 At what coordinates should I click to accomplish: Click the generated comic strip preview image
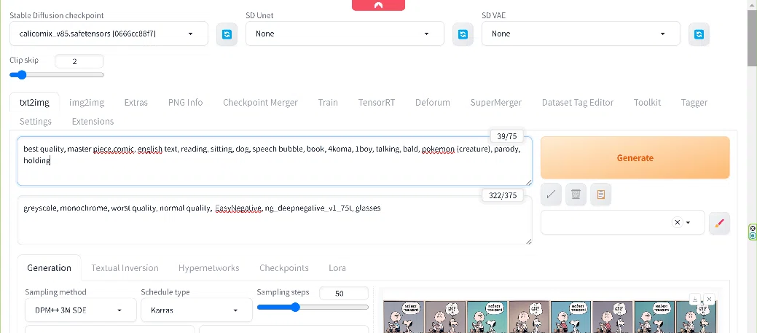pyautogui.click(x=550, y=316)
